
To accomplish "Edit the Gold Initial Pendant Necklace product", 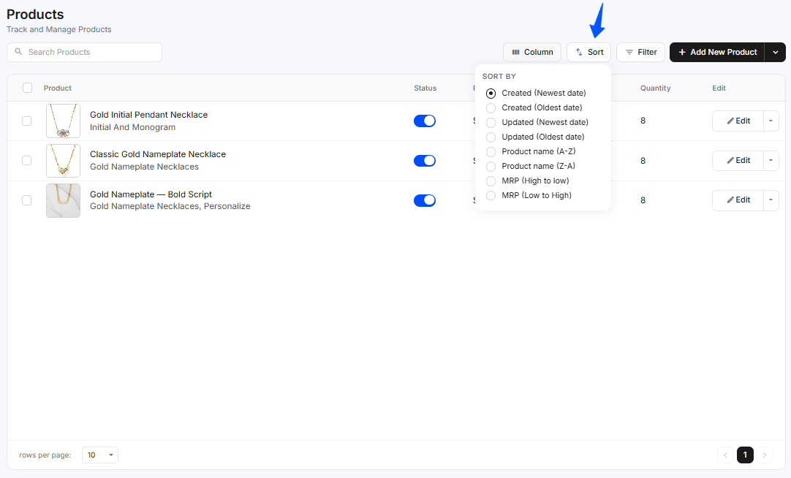I will [x=738, y=121].
